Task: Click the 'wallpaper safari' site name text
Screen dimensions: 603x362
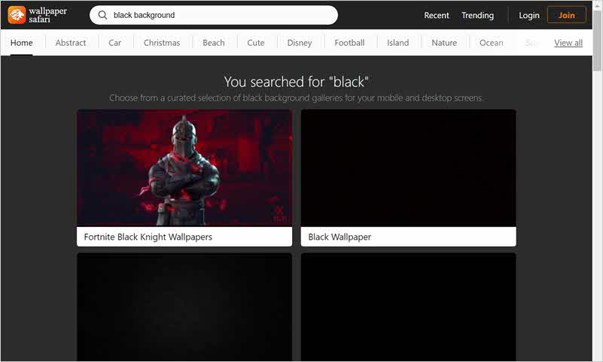Action: (47, 15)
